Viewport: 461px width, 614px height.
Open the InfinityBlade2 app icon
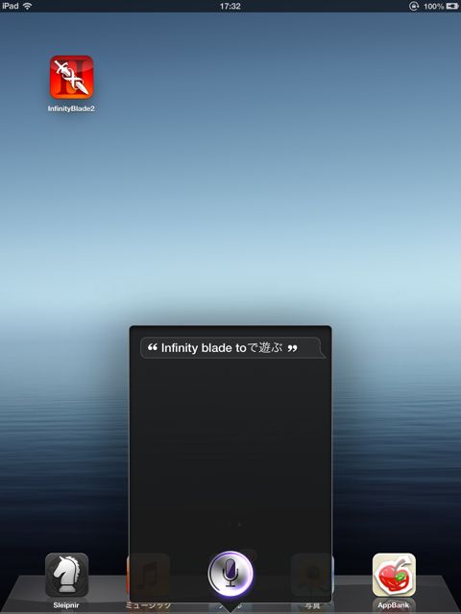71,77
